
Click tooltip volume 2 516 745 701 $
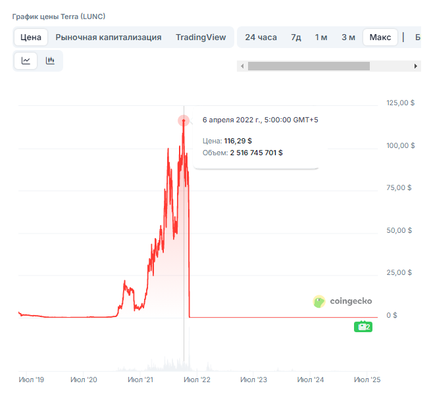(x=256, y=153)
